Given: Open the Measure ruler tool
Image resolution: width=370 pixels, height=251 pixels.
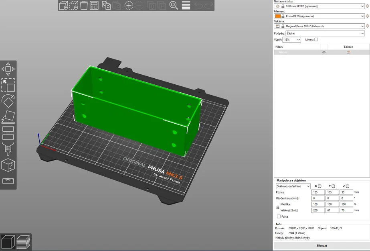Looking at the screenshot, I should 8,181.
